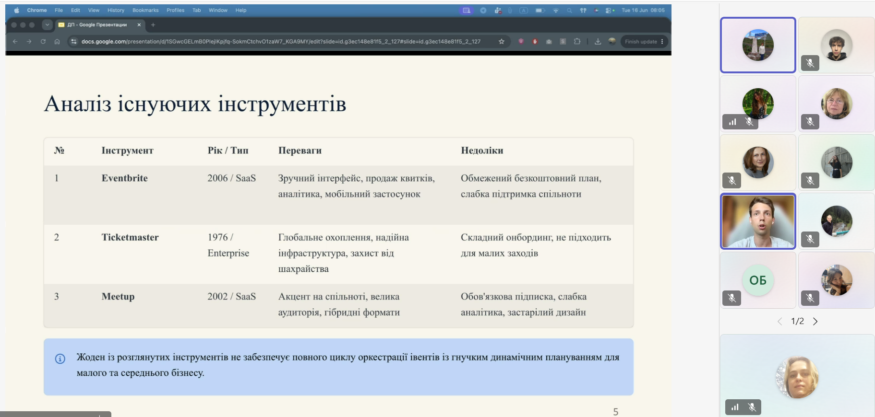Open the Edit menu

click(75, 10)
